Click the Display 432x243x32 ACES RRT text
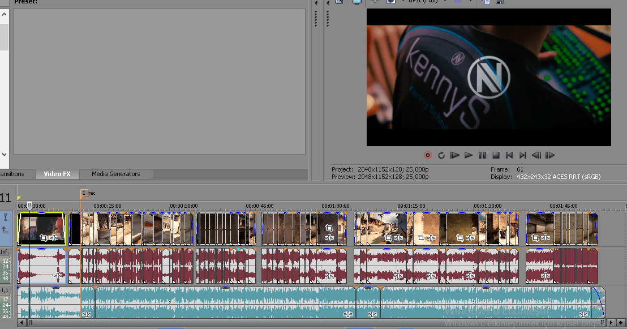This screenshot has height=329, width=627. coord(558,177)
